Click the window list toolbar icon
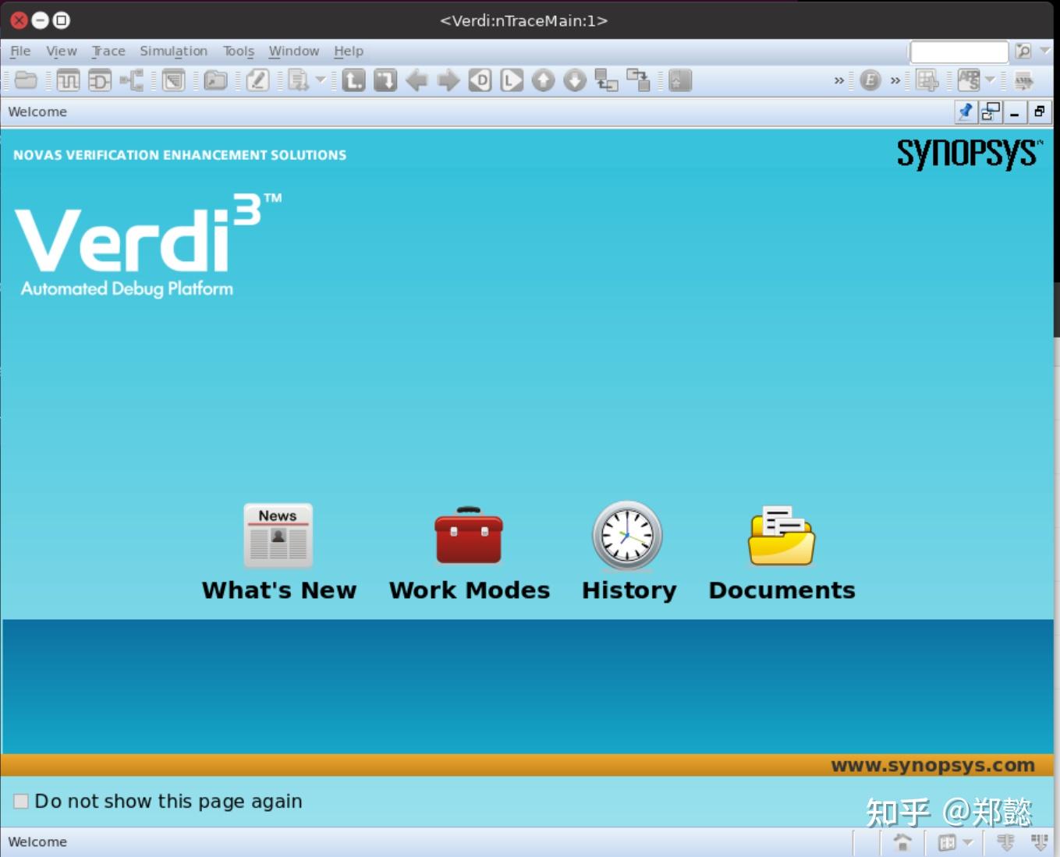 pos(174,80)
